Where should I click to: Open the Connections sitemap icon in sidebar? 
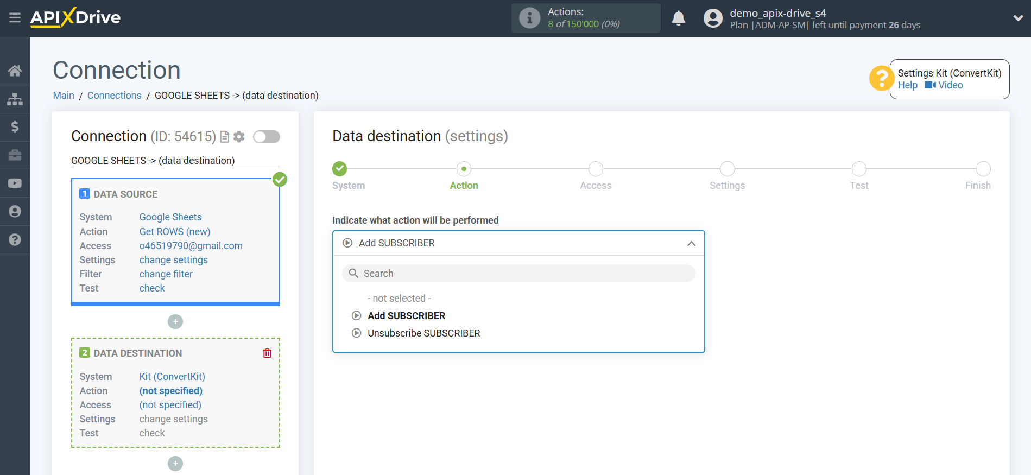[x=15, y=99]
